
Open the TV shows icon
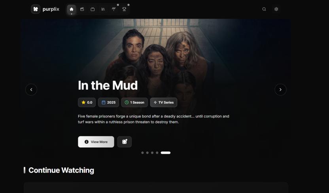[x=93, y=9]
